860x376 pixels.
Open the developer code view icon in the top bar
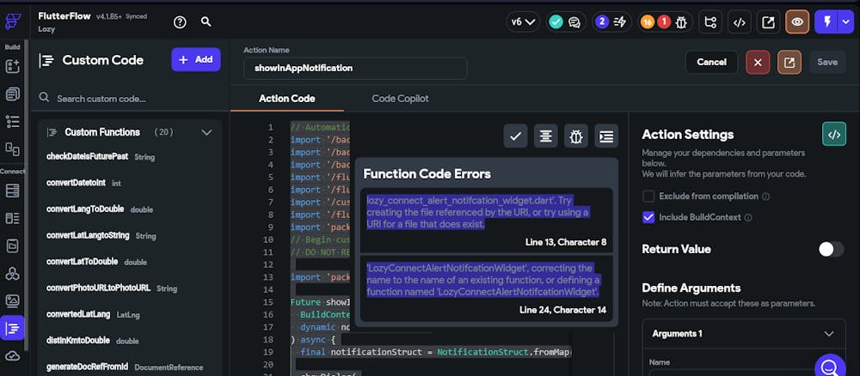[740, 22]
